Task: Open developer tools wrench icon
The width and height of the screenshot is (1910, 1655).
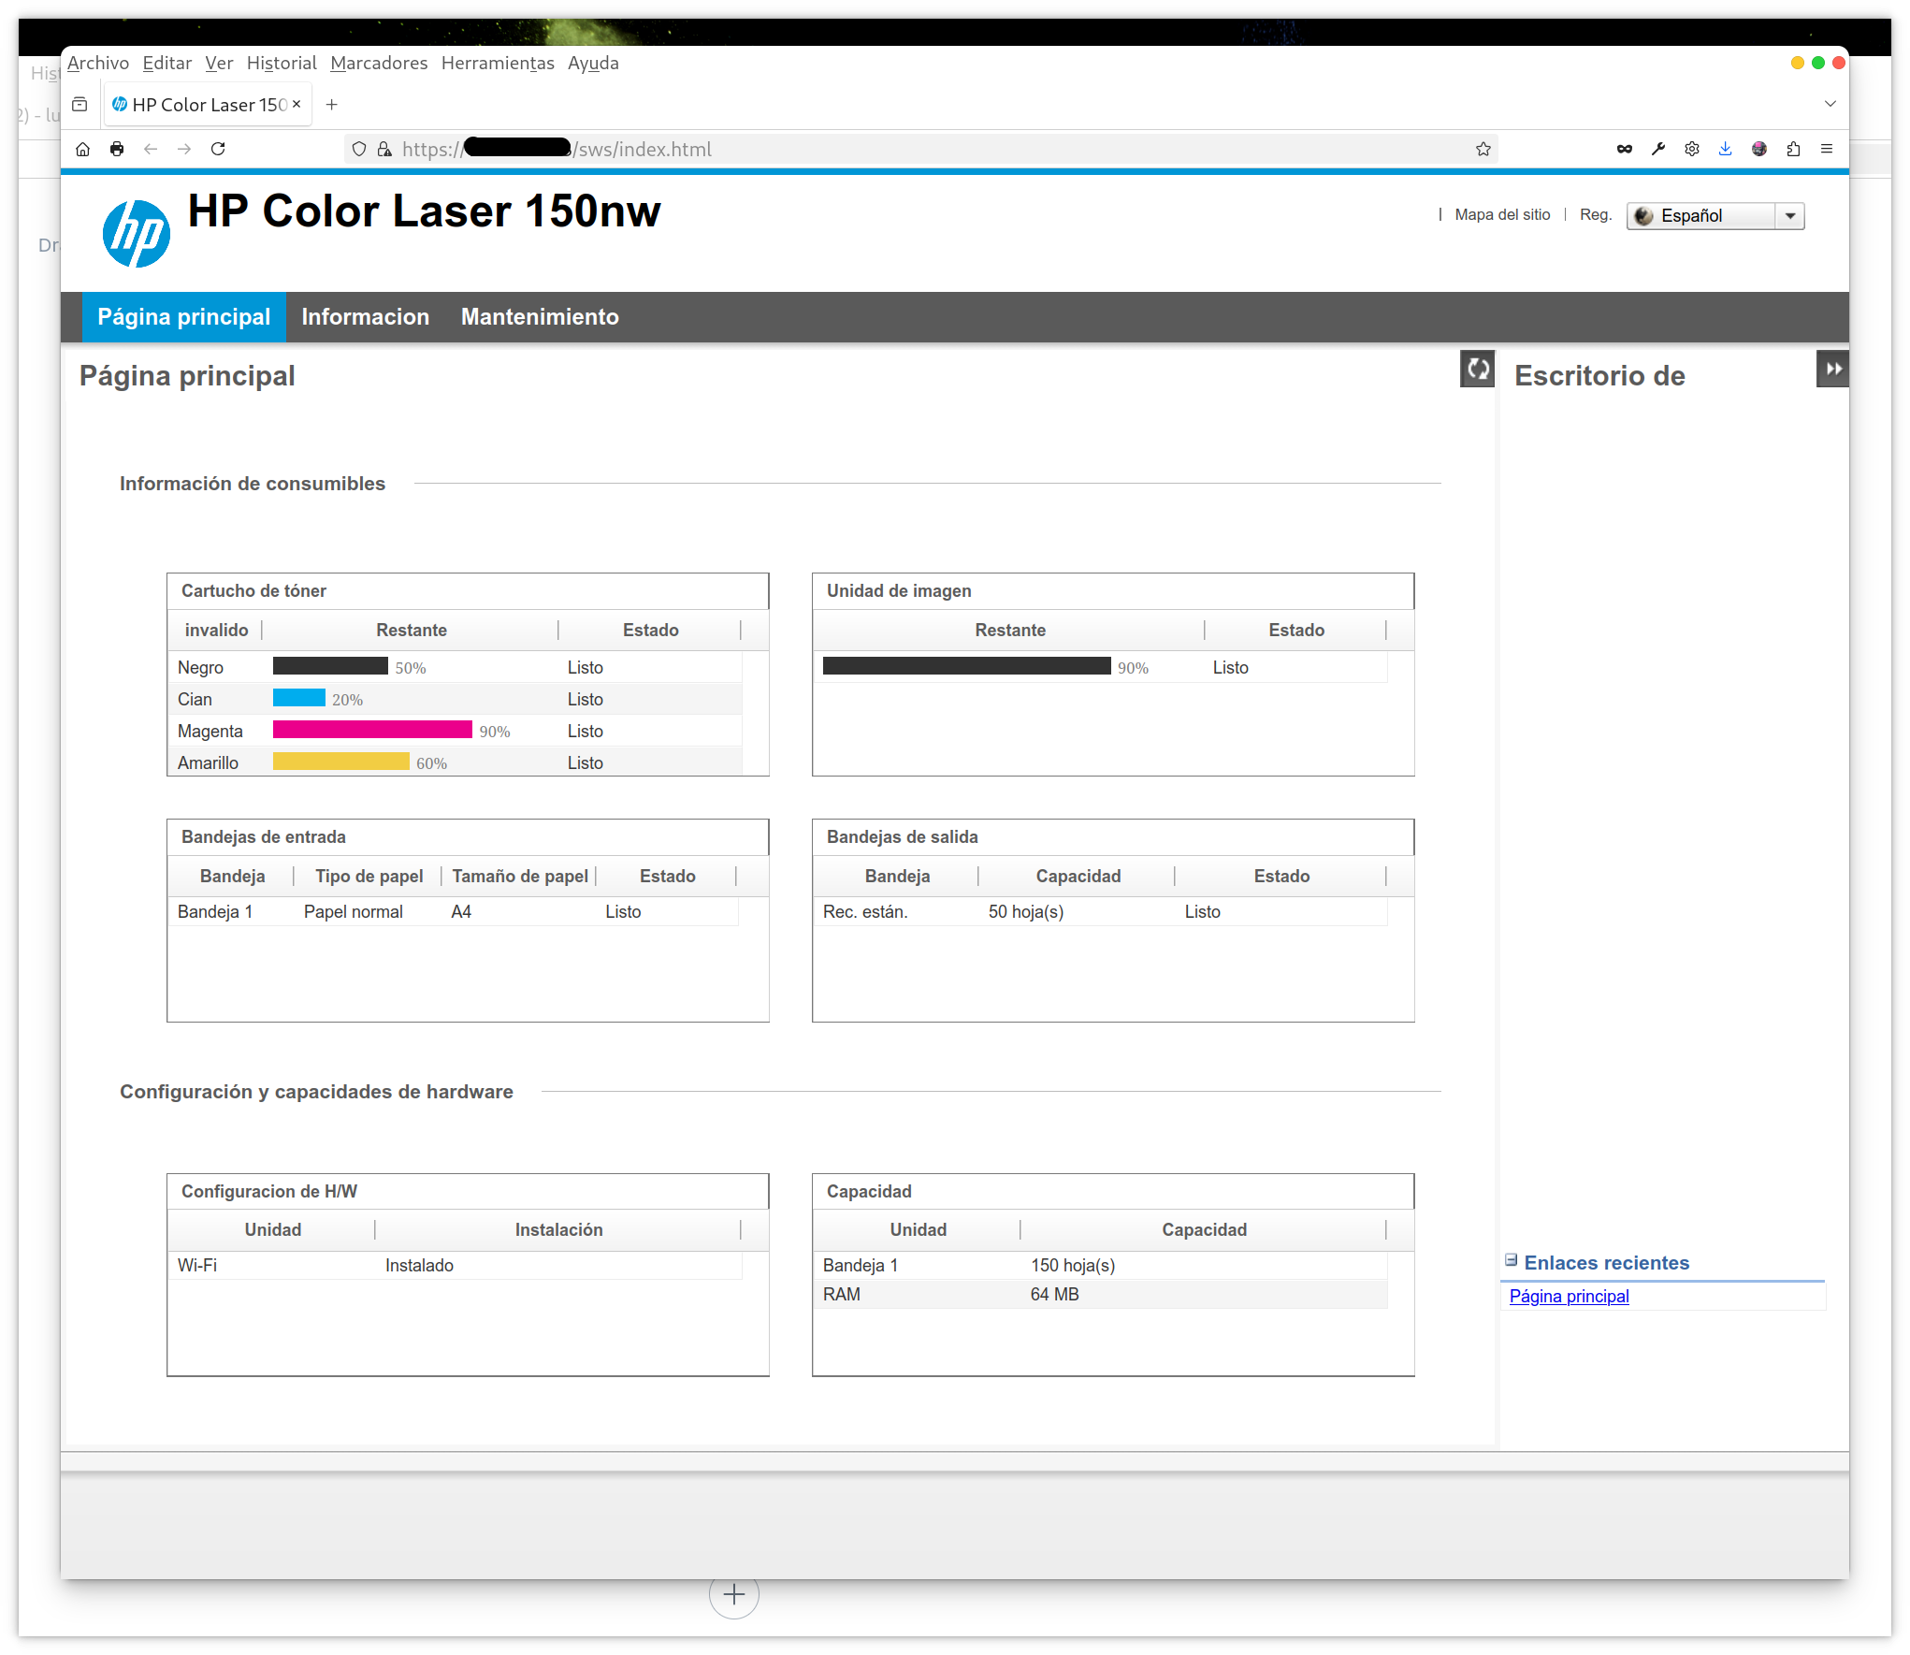Action: pos(1658,149)
